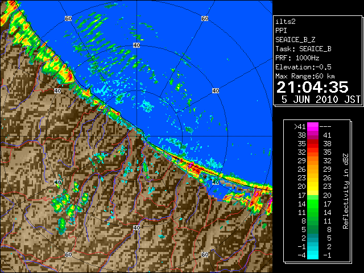364x273 pixels.
Task: Click the 'PPI' scan type label
Action: pyautogui.click(x=281, y=31)
